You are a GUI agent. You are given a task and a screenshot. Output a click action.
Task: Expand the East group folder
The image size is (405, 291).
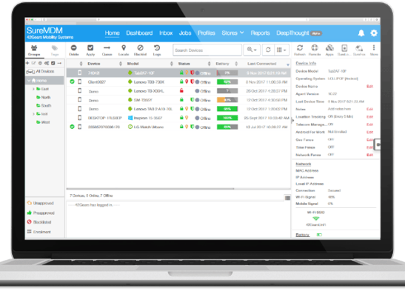33,89
